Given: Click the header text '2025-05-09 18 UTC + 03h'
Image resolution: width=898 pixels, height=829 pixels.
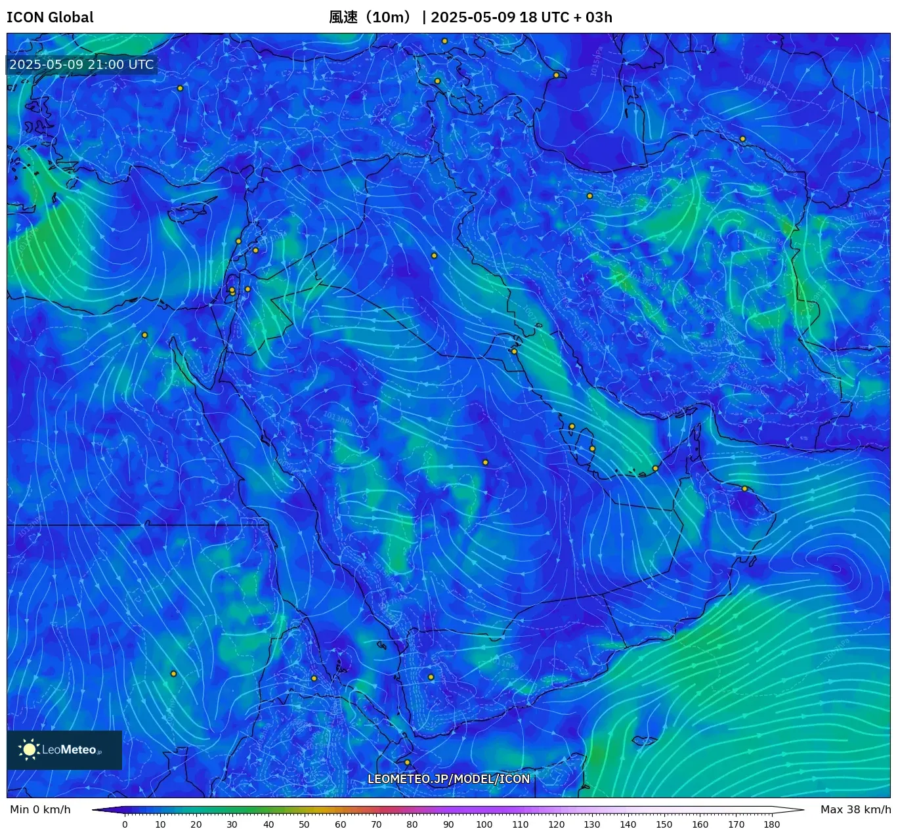Looking at the screenshot, I should [521, 18].
